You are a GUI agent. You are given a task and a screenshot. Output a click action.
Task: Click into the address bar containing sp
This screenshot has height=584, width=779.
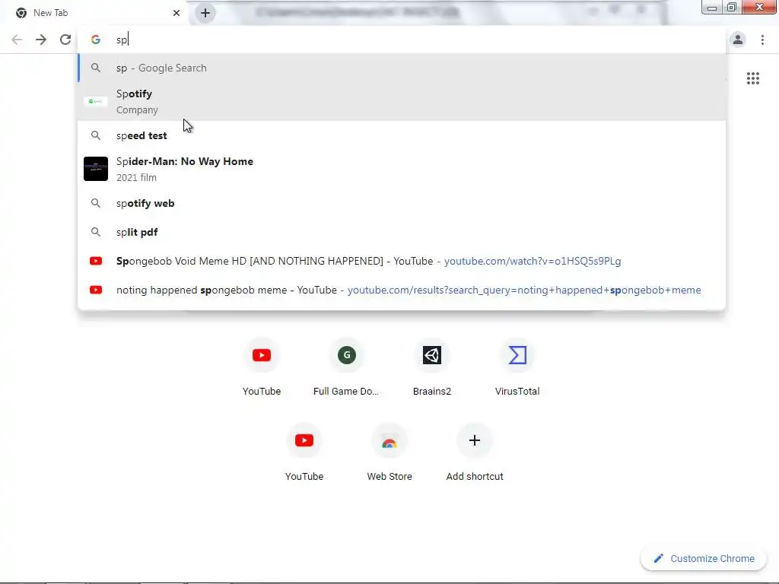[x=402, y=40]
